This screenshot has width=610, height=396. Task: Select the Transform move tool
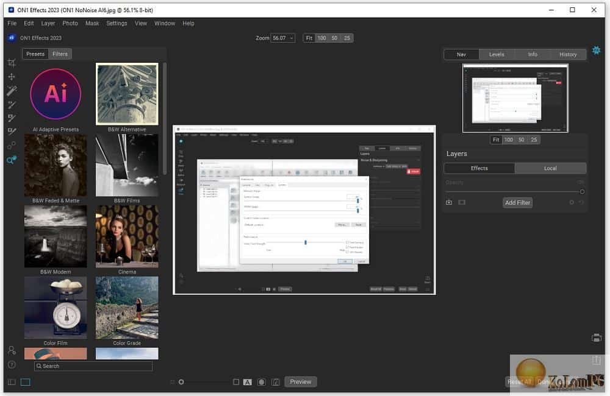[12, 77]
